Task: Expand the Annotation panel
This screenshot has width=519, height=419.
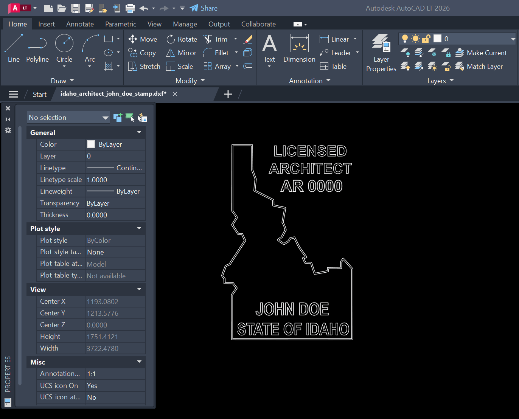Action: 310,81
